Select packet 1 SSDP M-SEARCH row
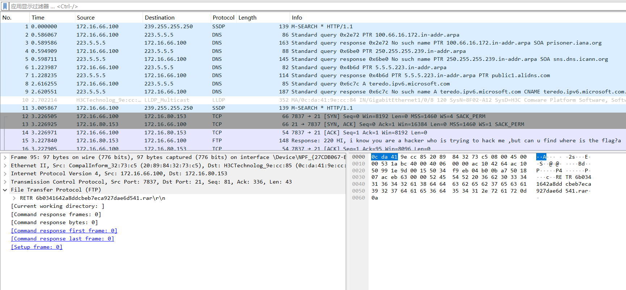Screen dimensions: 626x290 pos(313,26)
